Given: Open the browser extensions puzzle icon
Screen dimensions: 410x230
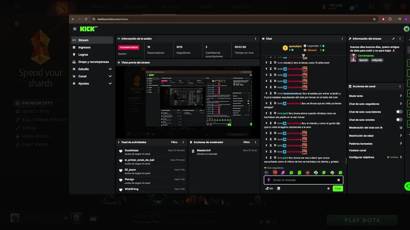Looking at the screenshot, I should pos(390,19).
